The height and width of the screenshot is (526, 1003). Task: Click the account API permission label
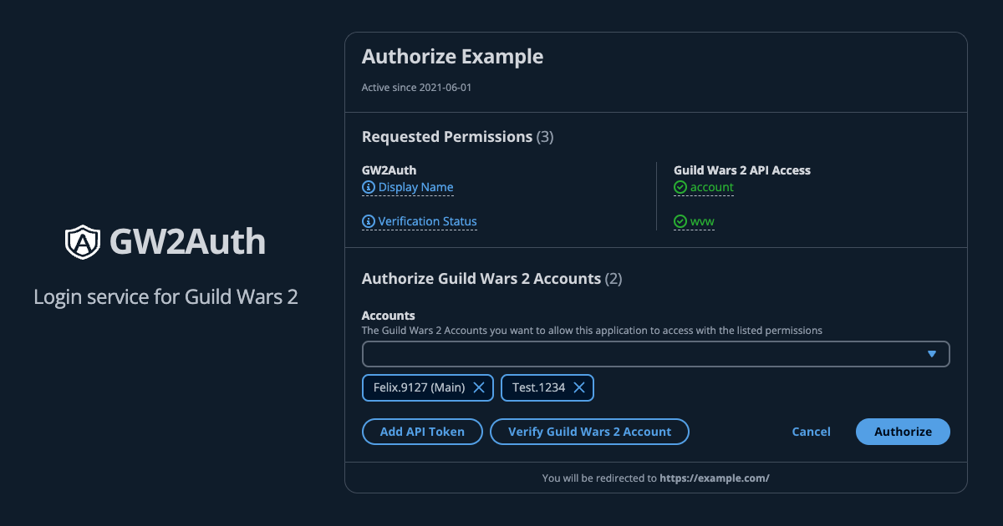coord(711,188)
